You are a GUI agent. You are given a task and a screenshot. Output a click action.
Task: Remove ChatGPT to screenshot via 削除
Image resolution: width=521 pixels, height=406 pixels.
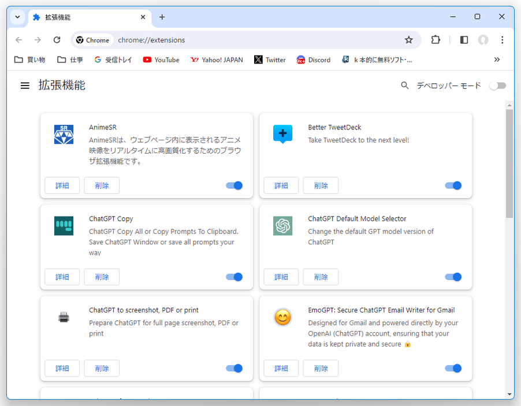(102, 368)
